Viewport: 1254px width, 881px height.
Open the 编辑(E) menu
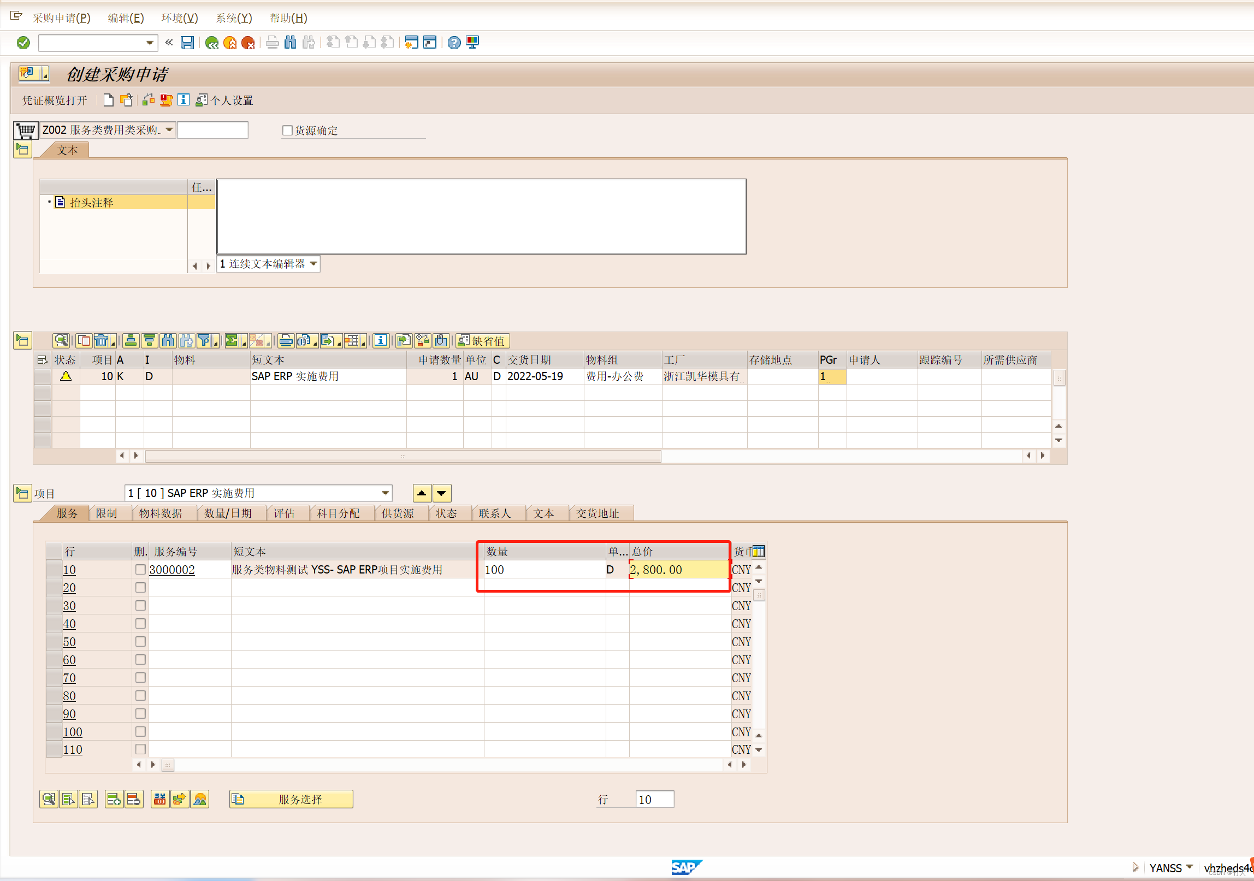[x=126, y=18]
